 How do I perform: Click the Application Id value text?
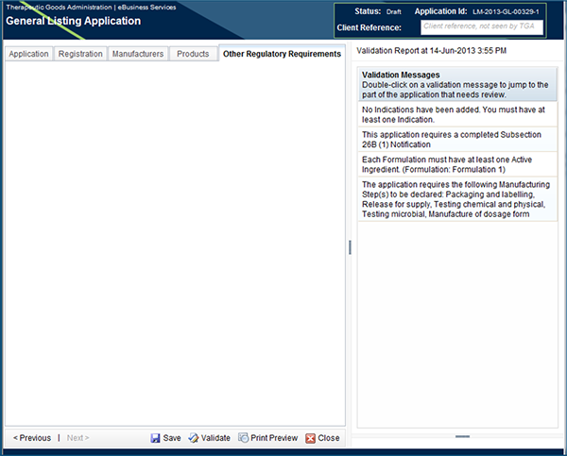pyautogui.click(x=507, y=11)
